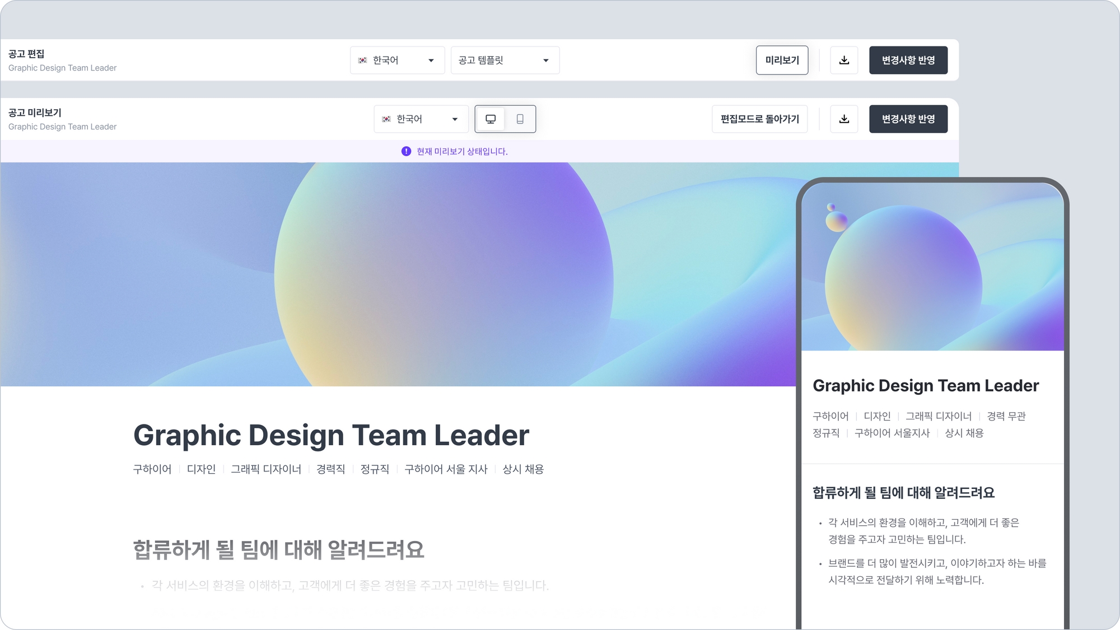Click Korean flag icon in preview toolbar

tap(386, 119)
